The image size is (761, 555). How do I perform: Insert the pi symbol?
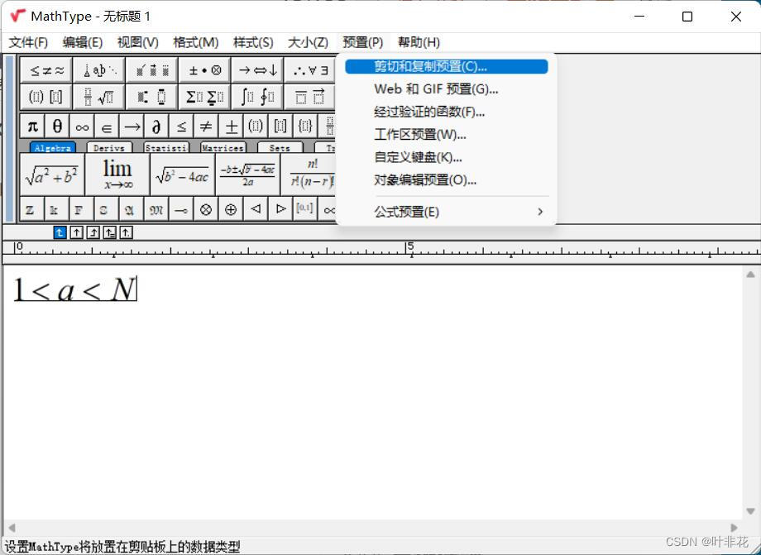(x=32, y=127)
